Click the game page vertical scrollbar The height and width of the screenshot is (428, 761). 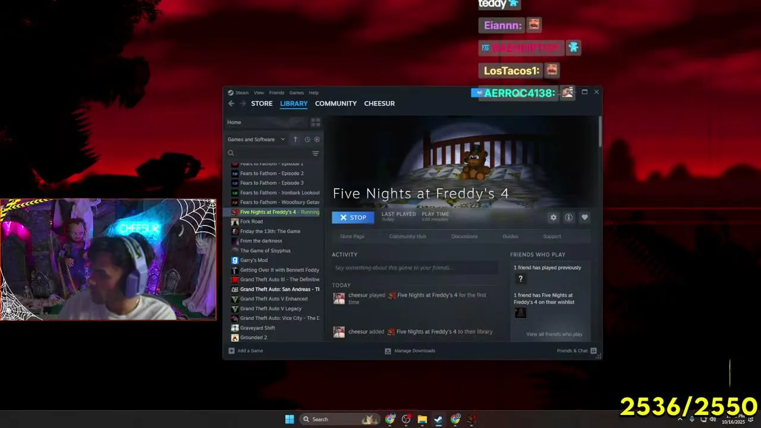[600, 132]
